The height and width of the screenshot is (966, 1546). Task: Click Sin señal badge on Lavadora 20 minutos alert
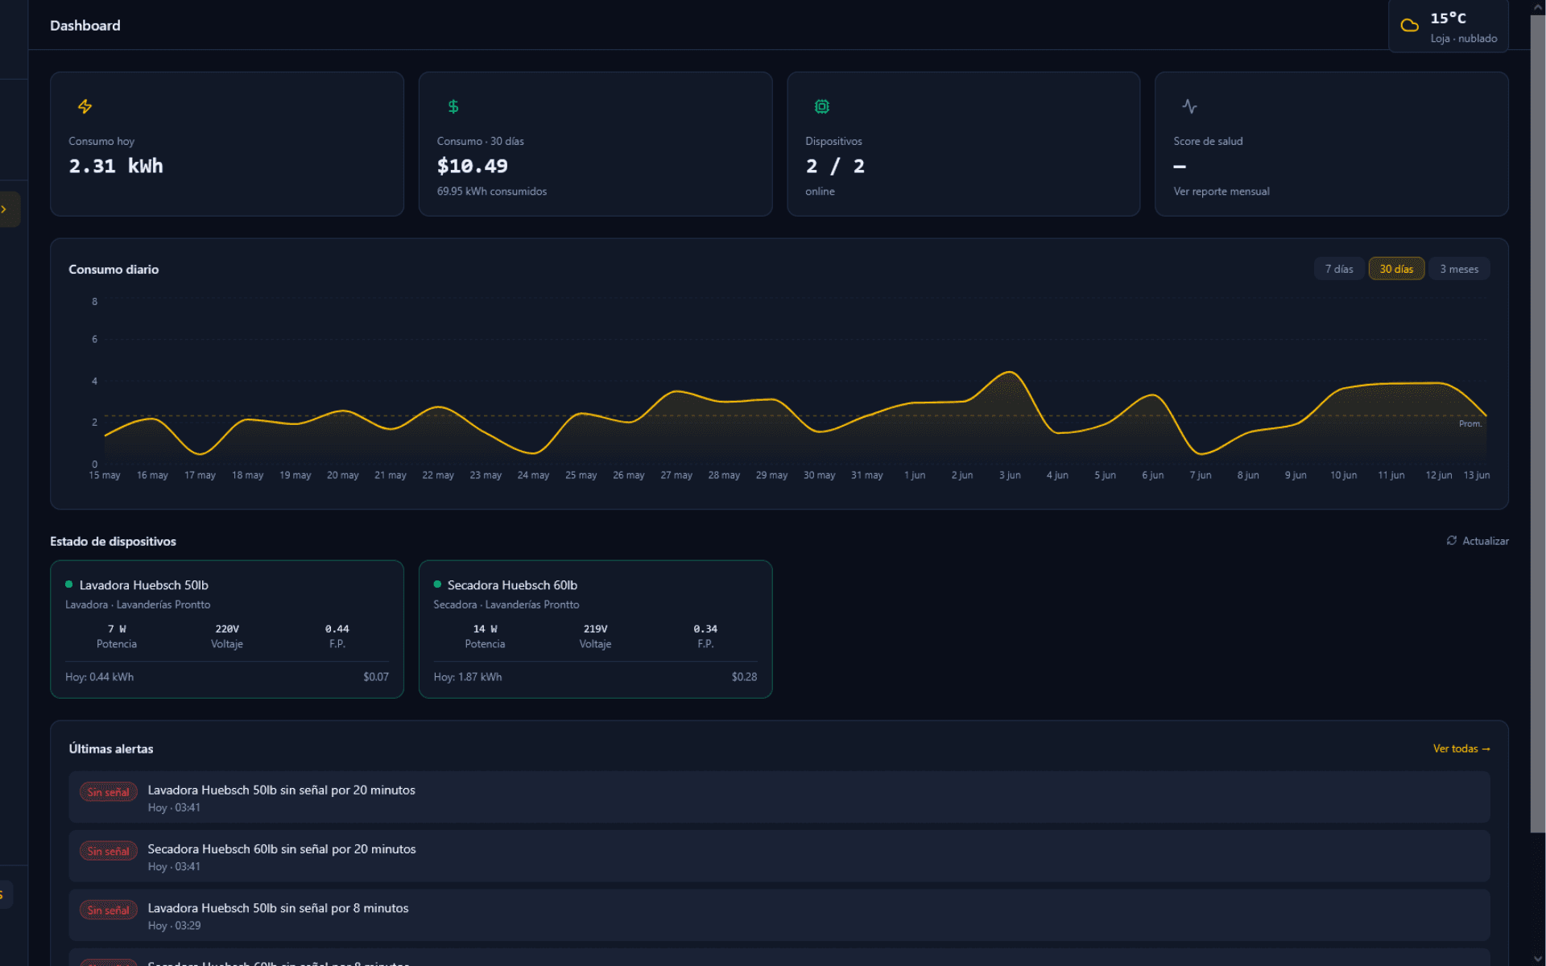(x=108, y=792)
